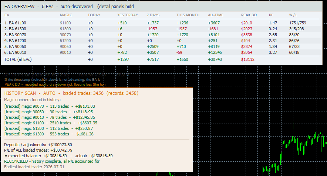The height and width of the screenshot is (176, 327).
Task: Click the PEAK DD column header
Action: click(249, 15)
